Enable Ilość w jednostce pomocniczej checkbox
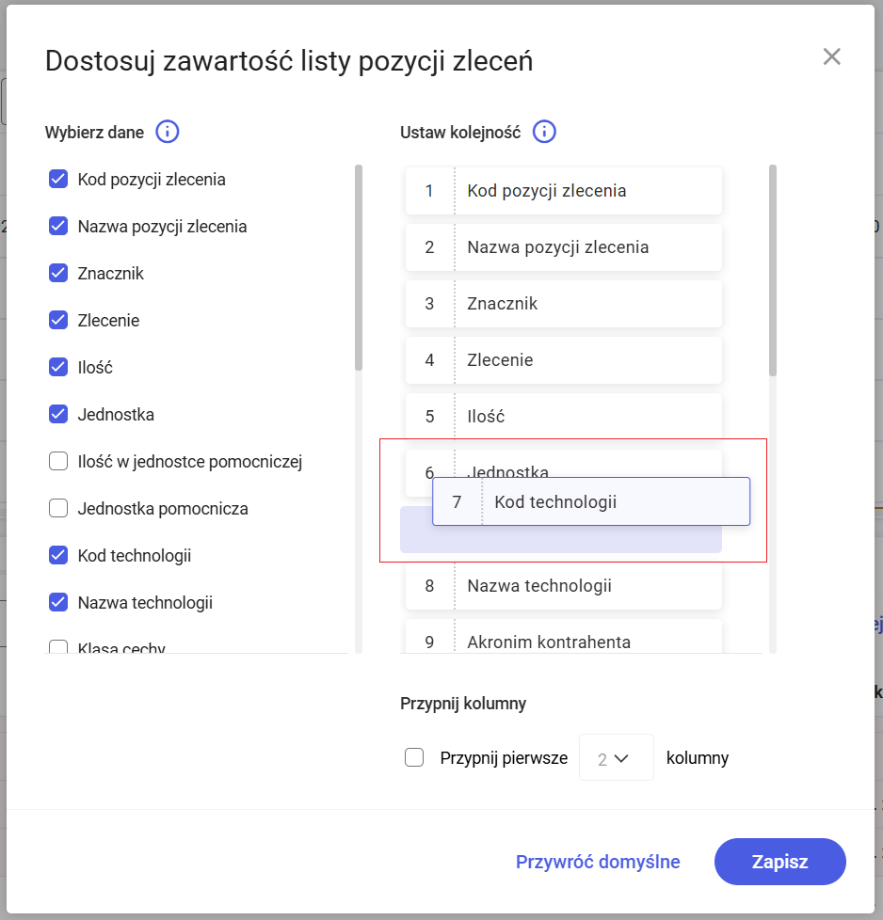Viewport: 883px width, 920px height. [58, 461]
